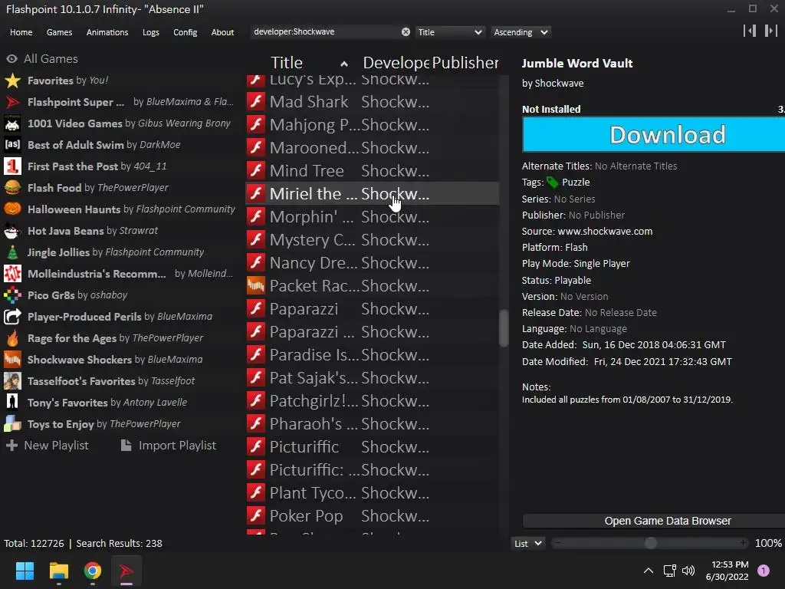
Task: Click the taskbar volume speaker icon
Action: click(x=689, y=571)
